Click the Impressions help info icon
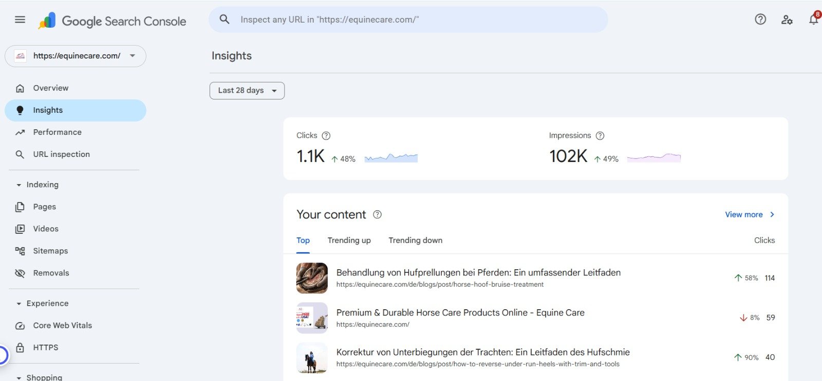822x381 pixels. [600, 136]
